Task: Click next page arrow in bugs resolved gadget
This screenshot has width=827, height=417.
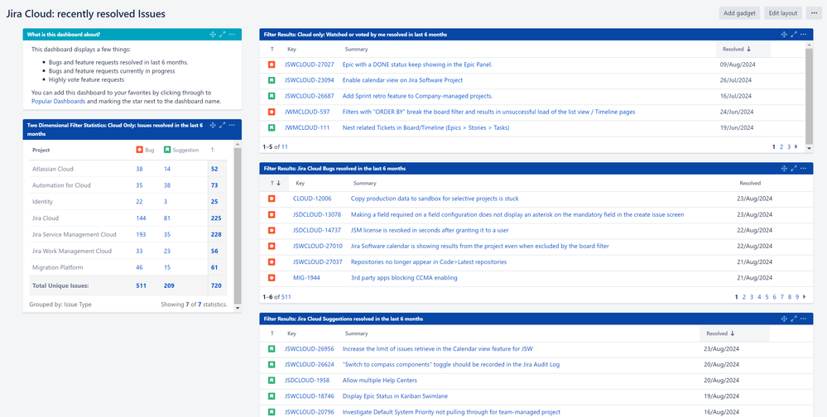Action: click(805, 297)
